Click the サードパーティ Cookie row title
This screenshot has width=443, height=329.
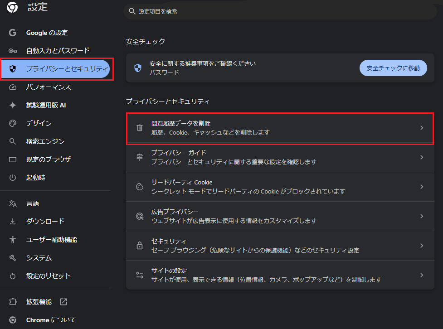coord(182,183)
